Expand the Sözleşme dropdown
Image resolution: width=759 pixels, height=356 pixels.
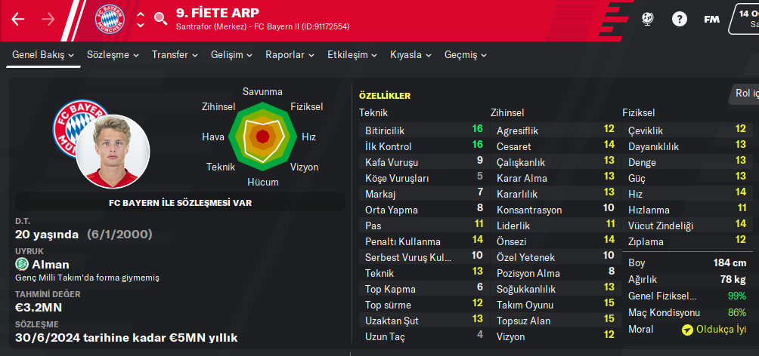(x=113, y=55)
